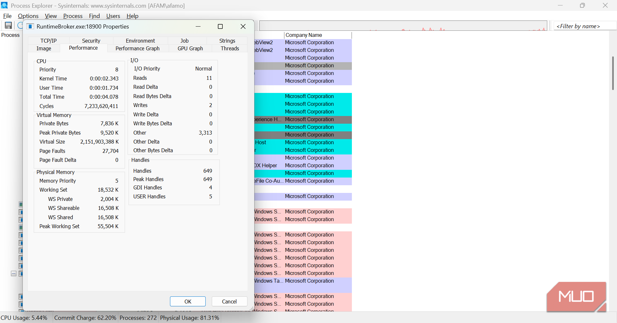Close the RuntimeBroker Properties dialog

(243, 27)
